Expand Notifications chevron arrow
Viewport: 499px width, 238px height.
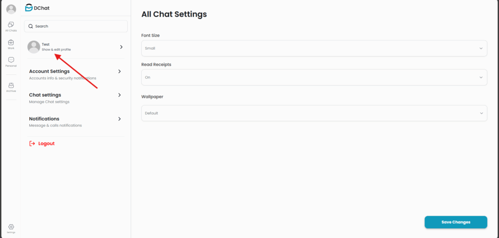coord(119,119)
